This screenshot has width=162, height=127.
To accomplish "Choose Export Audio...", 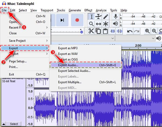I will tap(86, 65).
